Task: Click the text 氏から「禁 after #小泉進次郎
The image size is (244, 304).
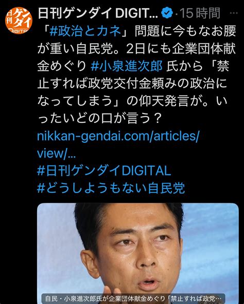Action: (198, 66)
